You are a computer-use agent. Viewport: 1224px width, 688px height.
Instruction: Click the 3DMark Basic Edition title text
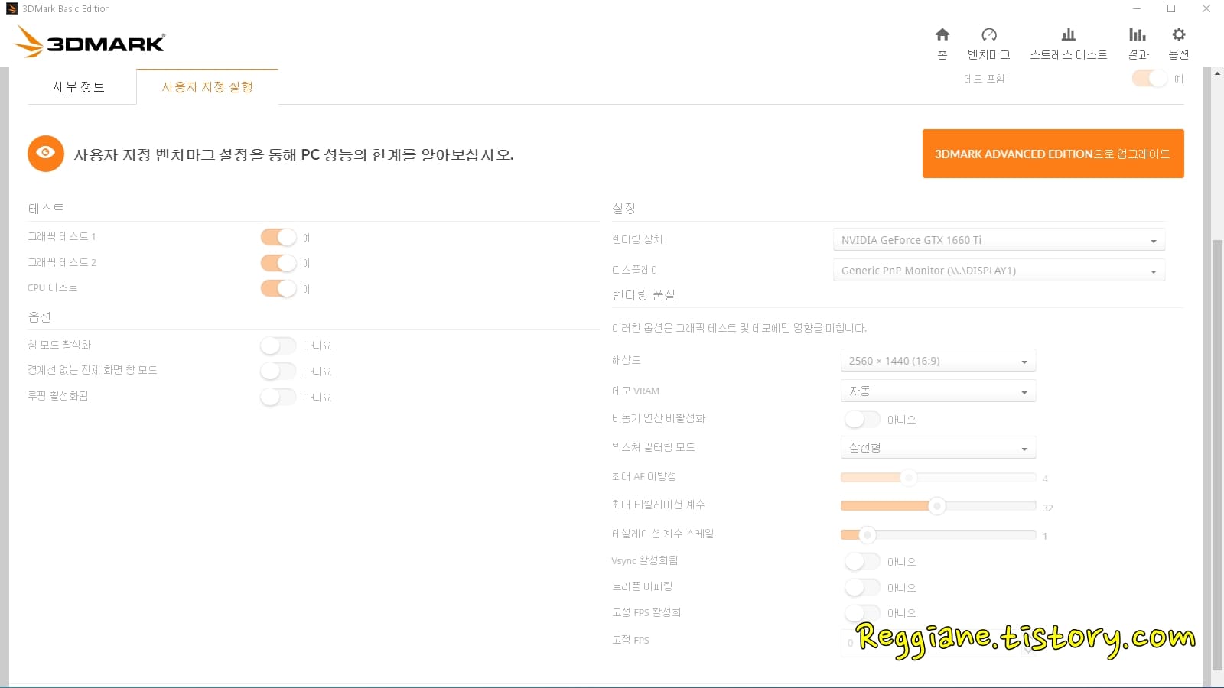point(66,9)
